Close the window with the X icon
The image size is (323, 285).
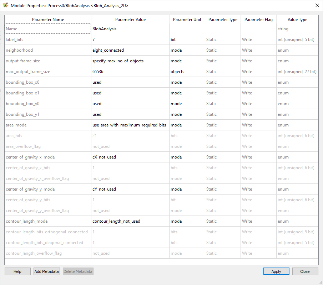317,5
